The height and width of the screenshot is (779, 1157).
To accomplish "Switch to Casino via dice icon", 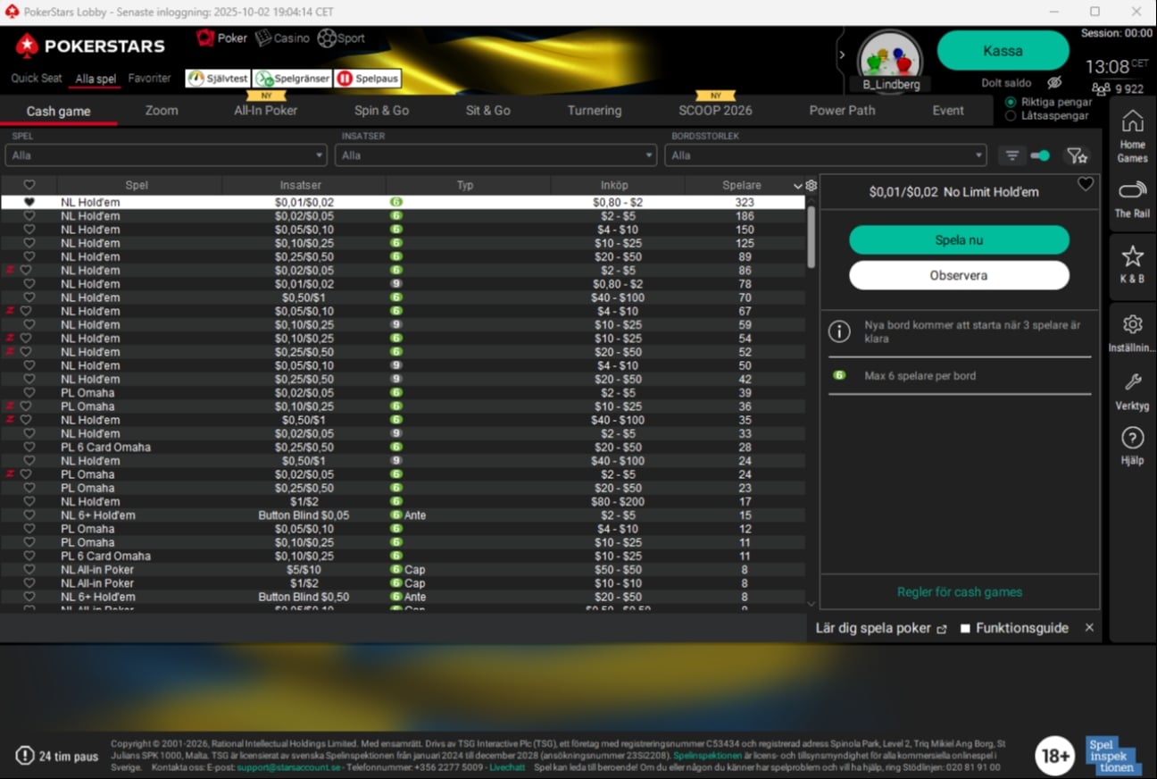I will coord(263,38).
